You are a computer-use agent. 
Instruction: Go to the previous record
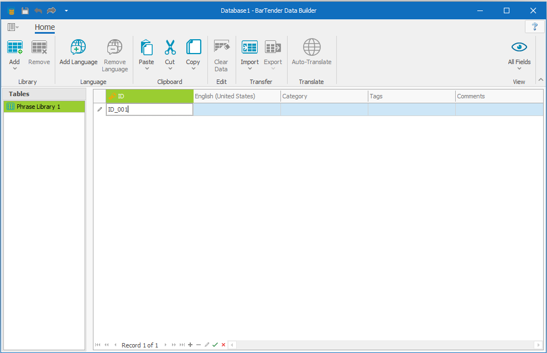(x=116, y=345)
